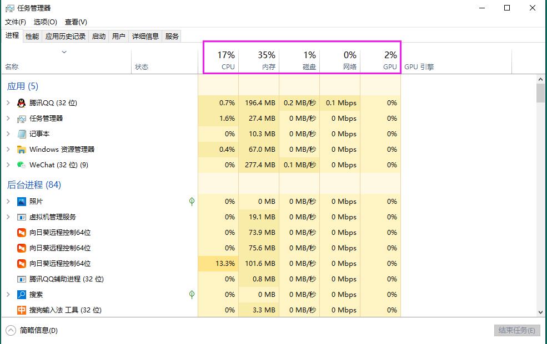Expand the 腾讯QQ process group
This screenshot has width=547, height=344.
(x=8, y=102)
